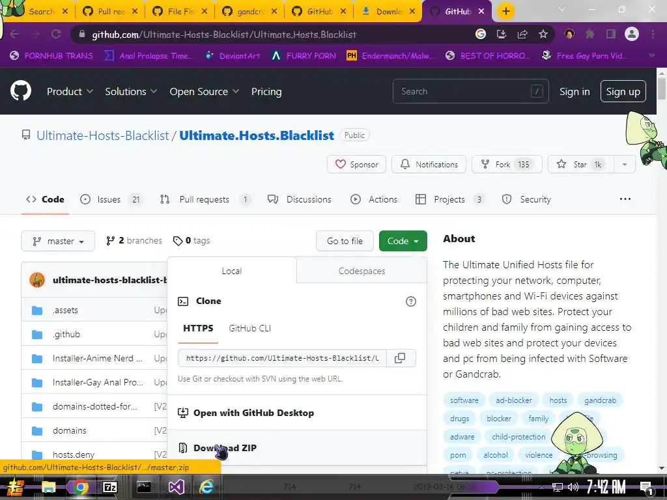
Task: Click the Sign in link
Action: coord(575,91)
